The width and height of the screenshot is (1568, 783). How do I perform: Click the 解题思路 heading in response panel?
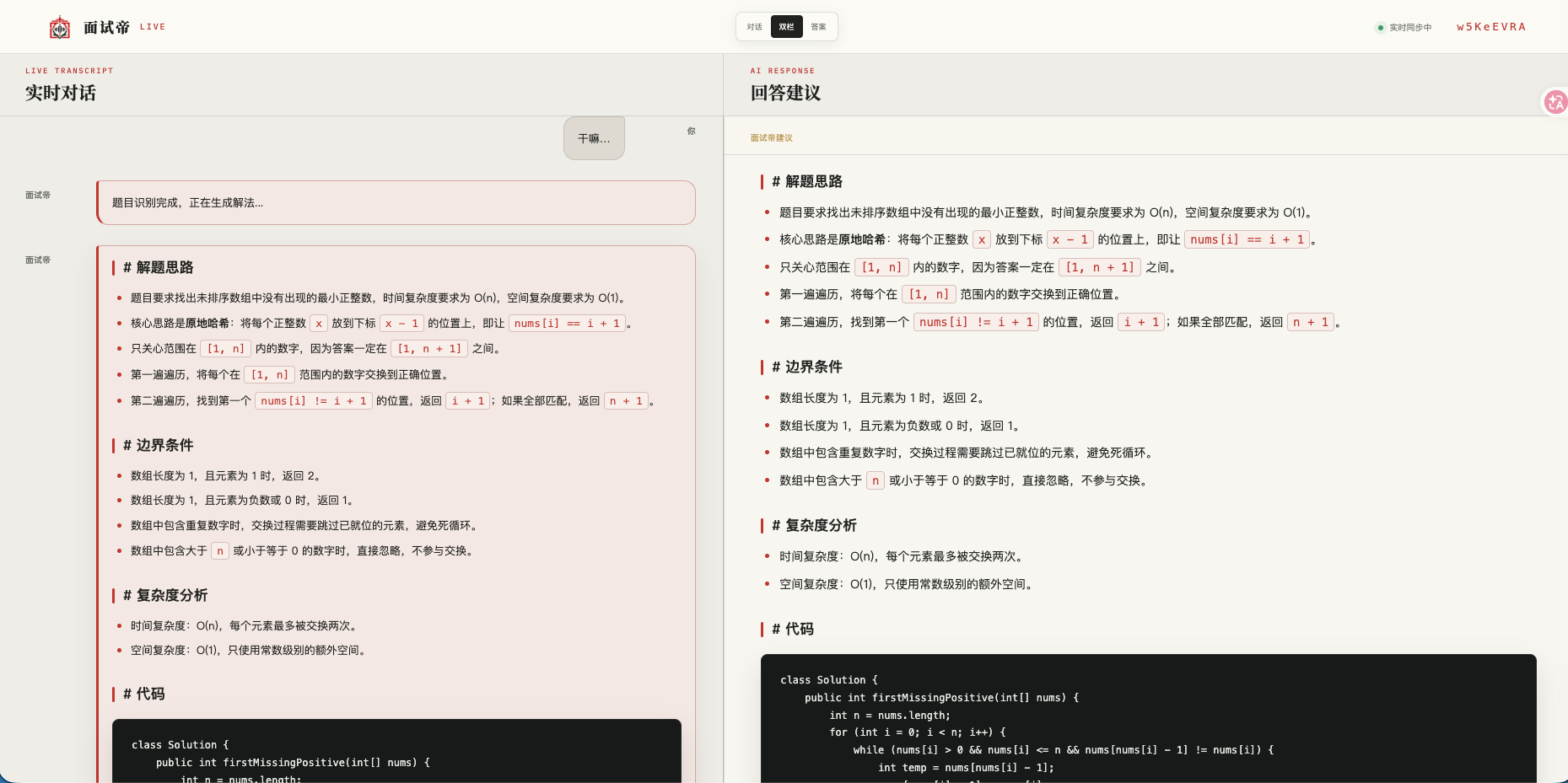coord(807,181)
